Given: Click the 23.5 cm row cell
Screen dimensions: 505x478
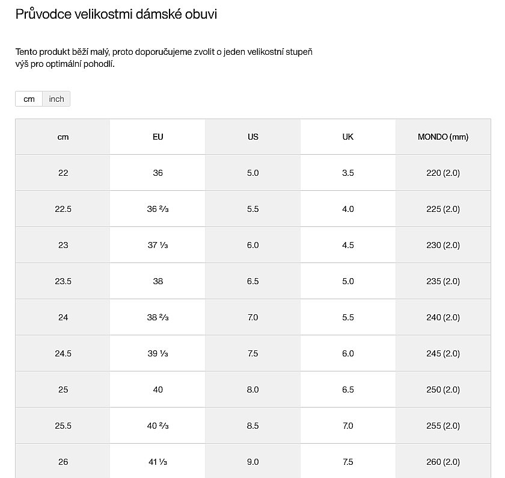Looking at the screenshot, I should coord(63,281).
